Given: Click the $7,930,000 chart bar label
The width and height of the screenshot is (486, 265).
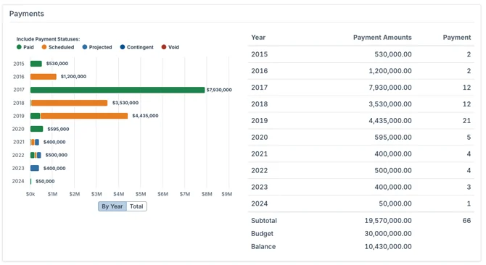Looking at the screenshot, I should [219, 90].
